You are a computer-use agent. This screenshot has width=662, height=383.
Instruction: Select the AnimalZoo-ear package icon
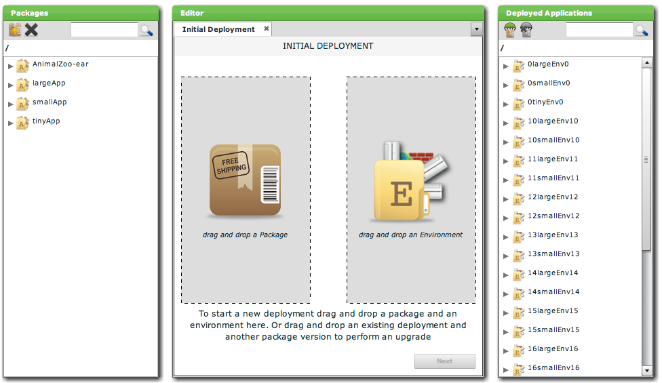[x=22, y=65]
